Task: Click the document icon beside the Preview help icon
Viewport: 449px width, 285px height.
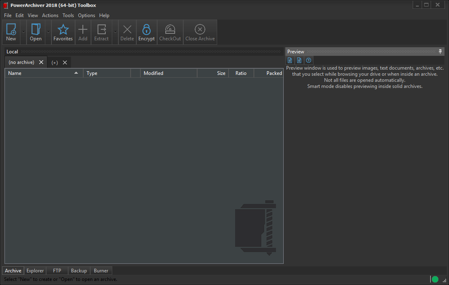Action: tap(299, 60)
